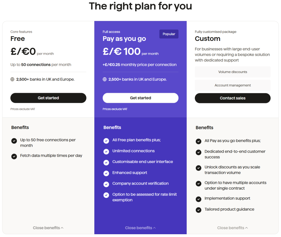Select the Volume discounts box
This screenshot has width=281, height=237.
coord(233,72)
